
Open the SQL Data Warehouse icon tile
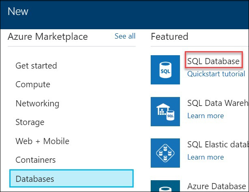click(165, 112)
